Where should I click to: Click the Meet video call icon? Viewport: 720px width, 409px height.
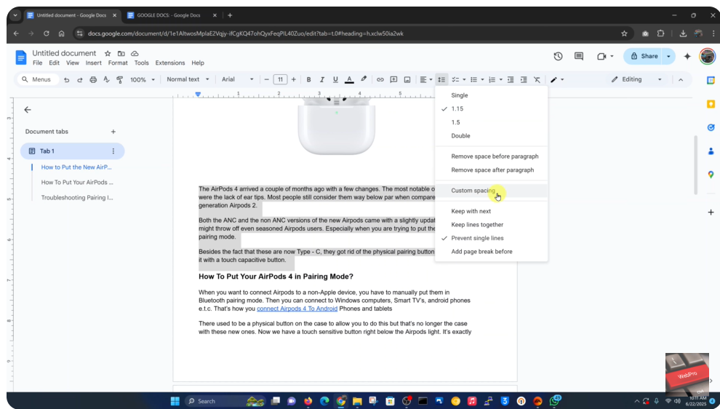(601, 56)
